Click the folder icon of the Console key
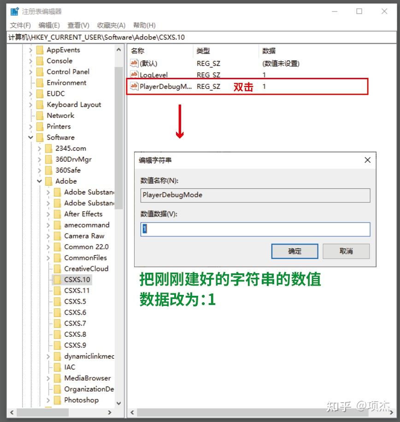Screen dimensions: 400x422 (x=39, y=60)
